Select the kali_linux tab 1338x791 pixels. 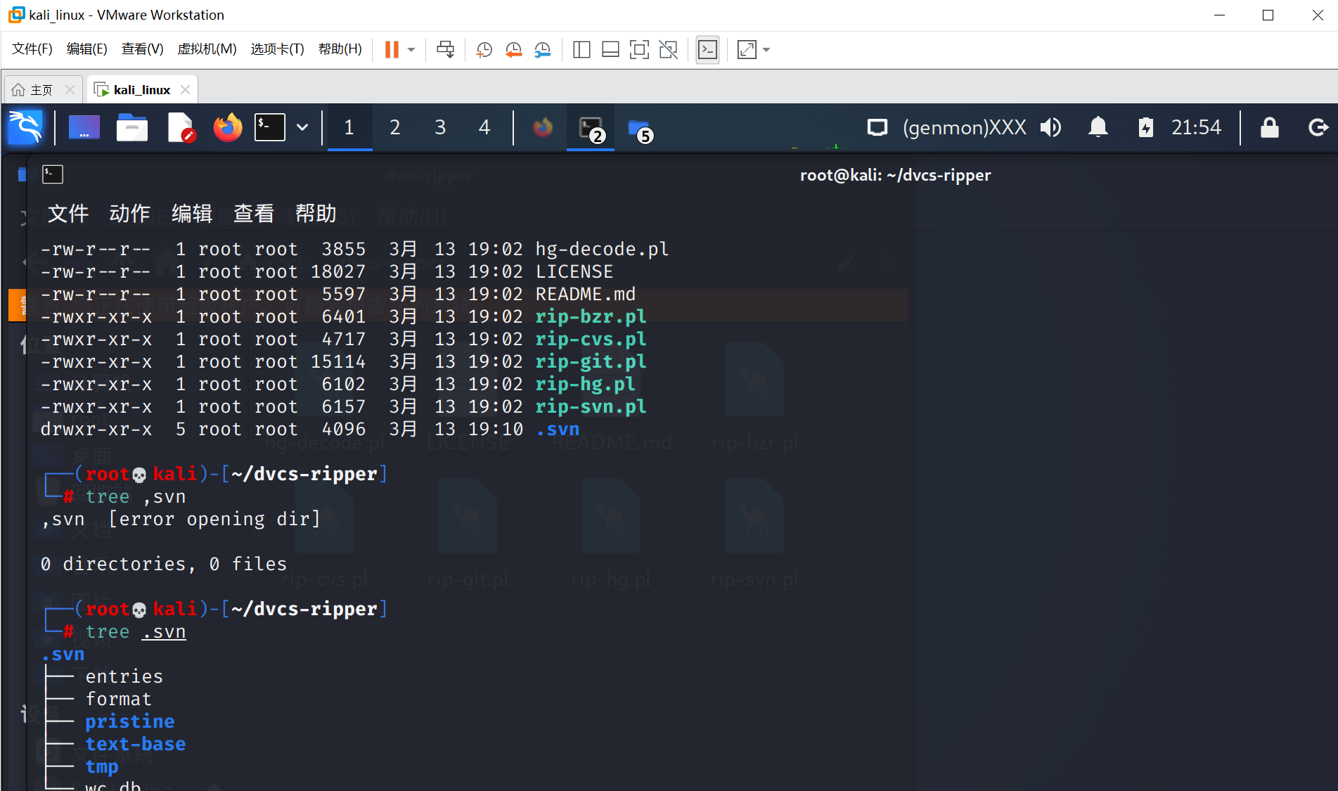[141, 90]
